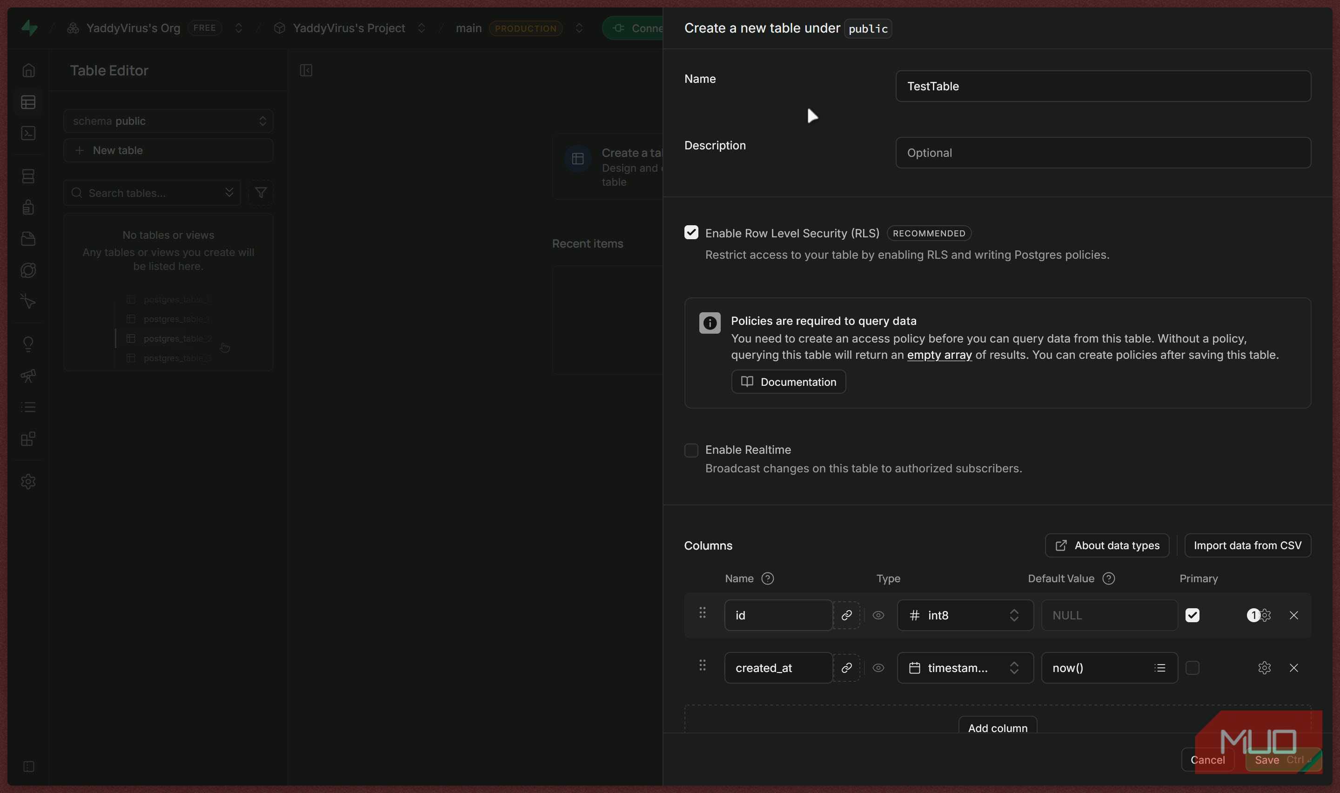Open SQL Editor icon in sidebar
Screen dimensions: 1340x793
click(28, 133)
